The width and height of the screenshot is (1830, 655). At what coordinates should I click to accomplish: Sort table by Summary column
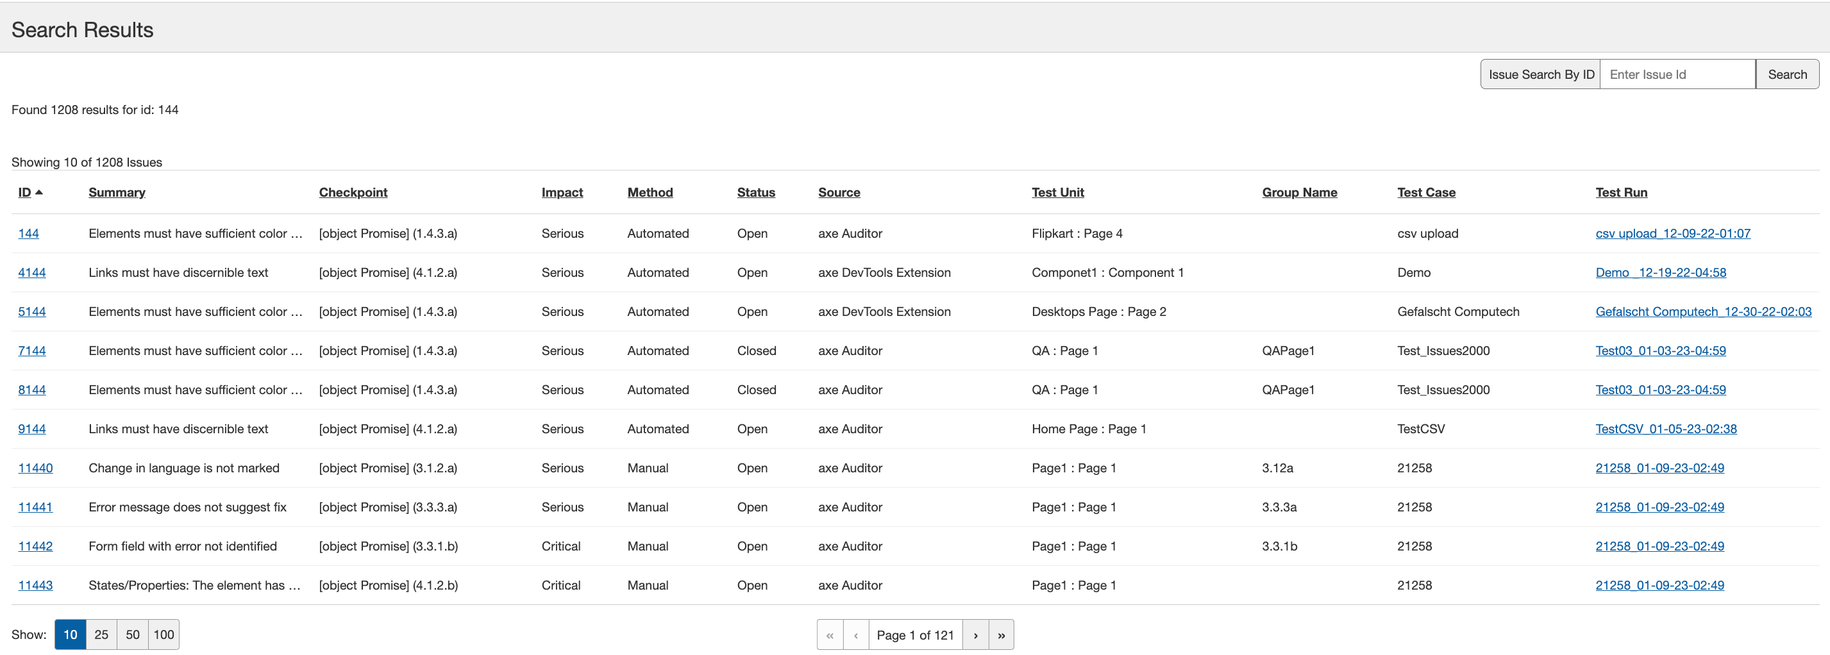117,192
